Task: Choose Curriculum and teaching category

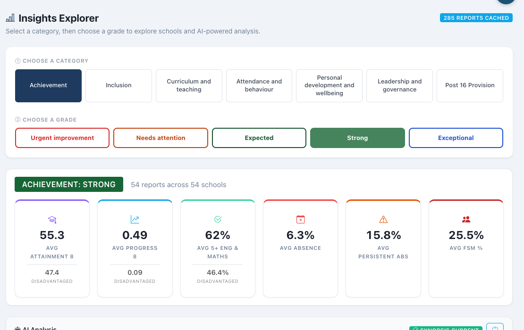Action: pos(189,85)
